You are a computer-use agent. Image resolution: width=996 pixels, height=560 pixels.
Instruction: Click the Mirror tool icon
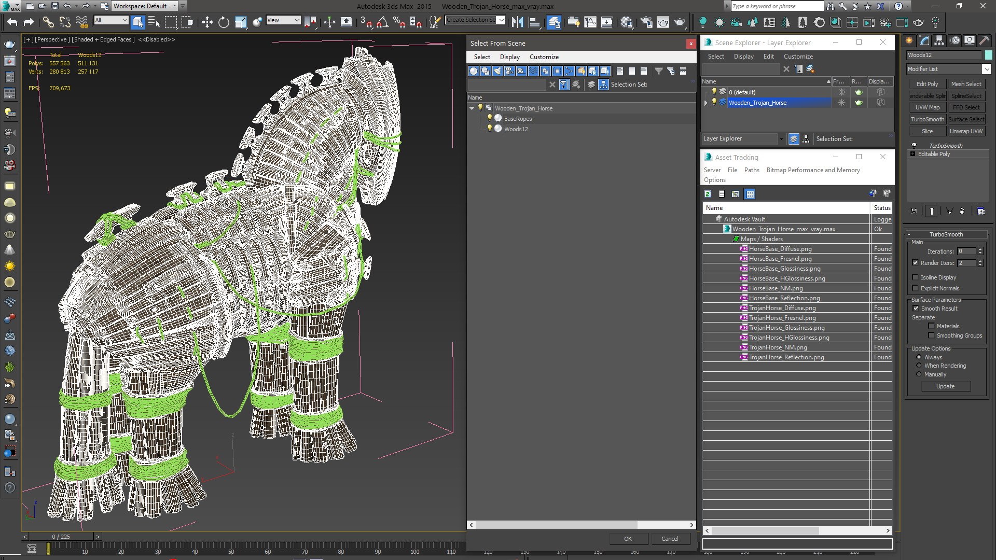coord(517,22)
